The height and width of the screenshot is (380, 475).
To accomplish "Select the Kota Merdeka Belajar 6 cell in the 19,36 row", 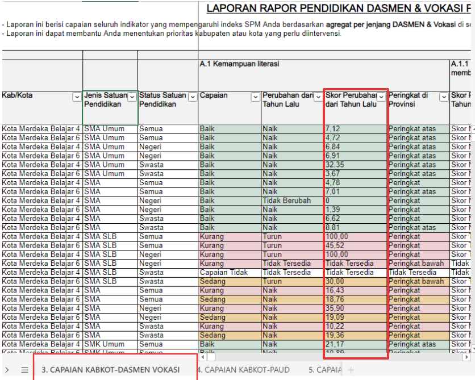I will click(x=42, y=336).
